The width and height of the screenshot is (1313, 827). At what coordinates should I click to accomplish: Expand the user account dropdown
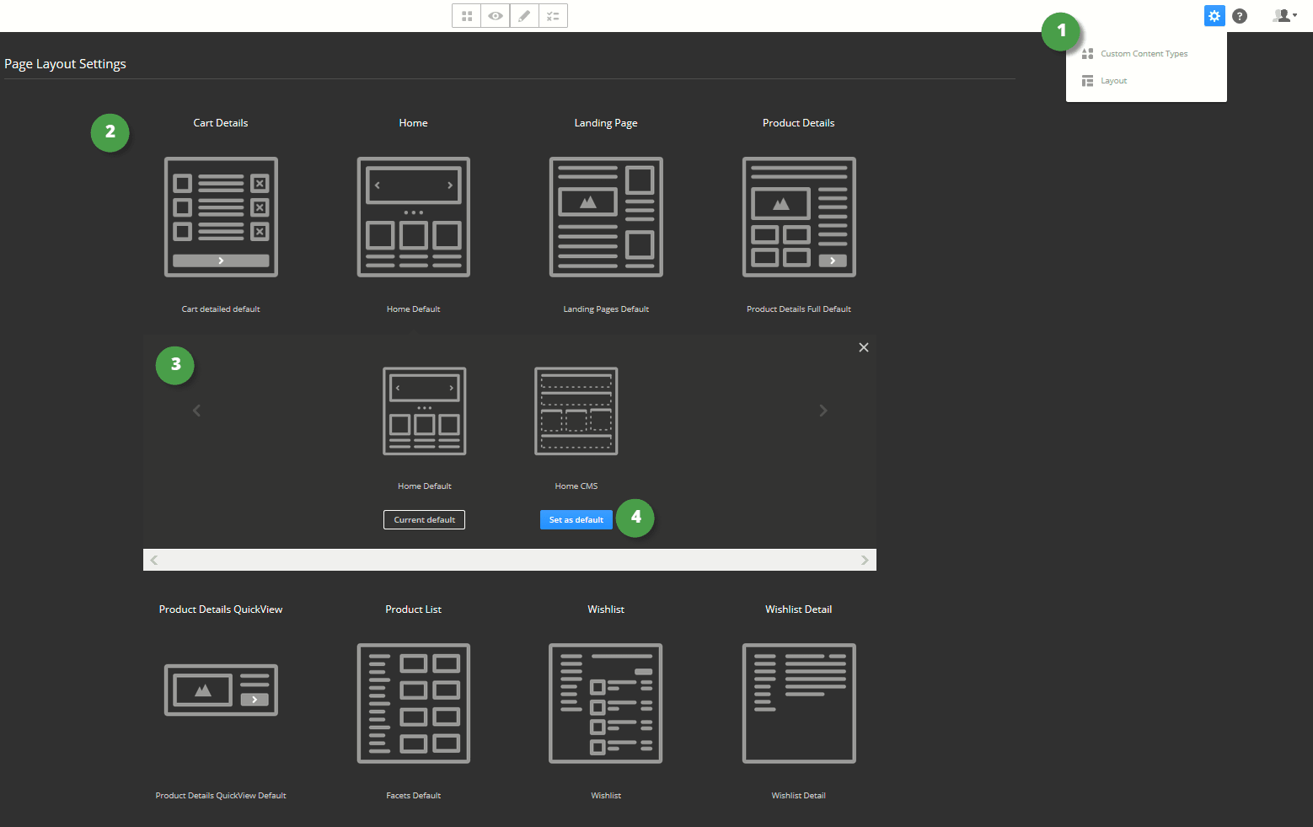(1284, 15)
